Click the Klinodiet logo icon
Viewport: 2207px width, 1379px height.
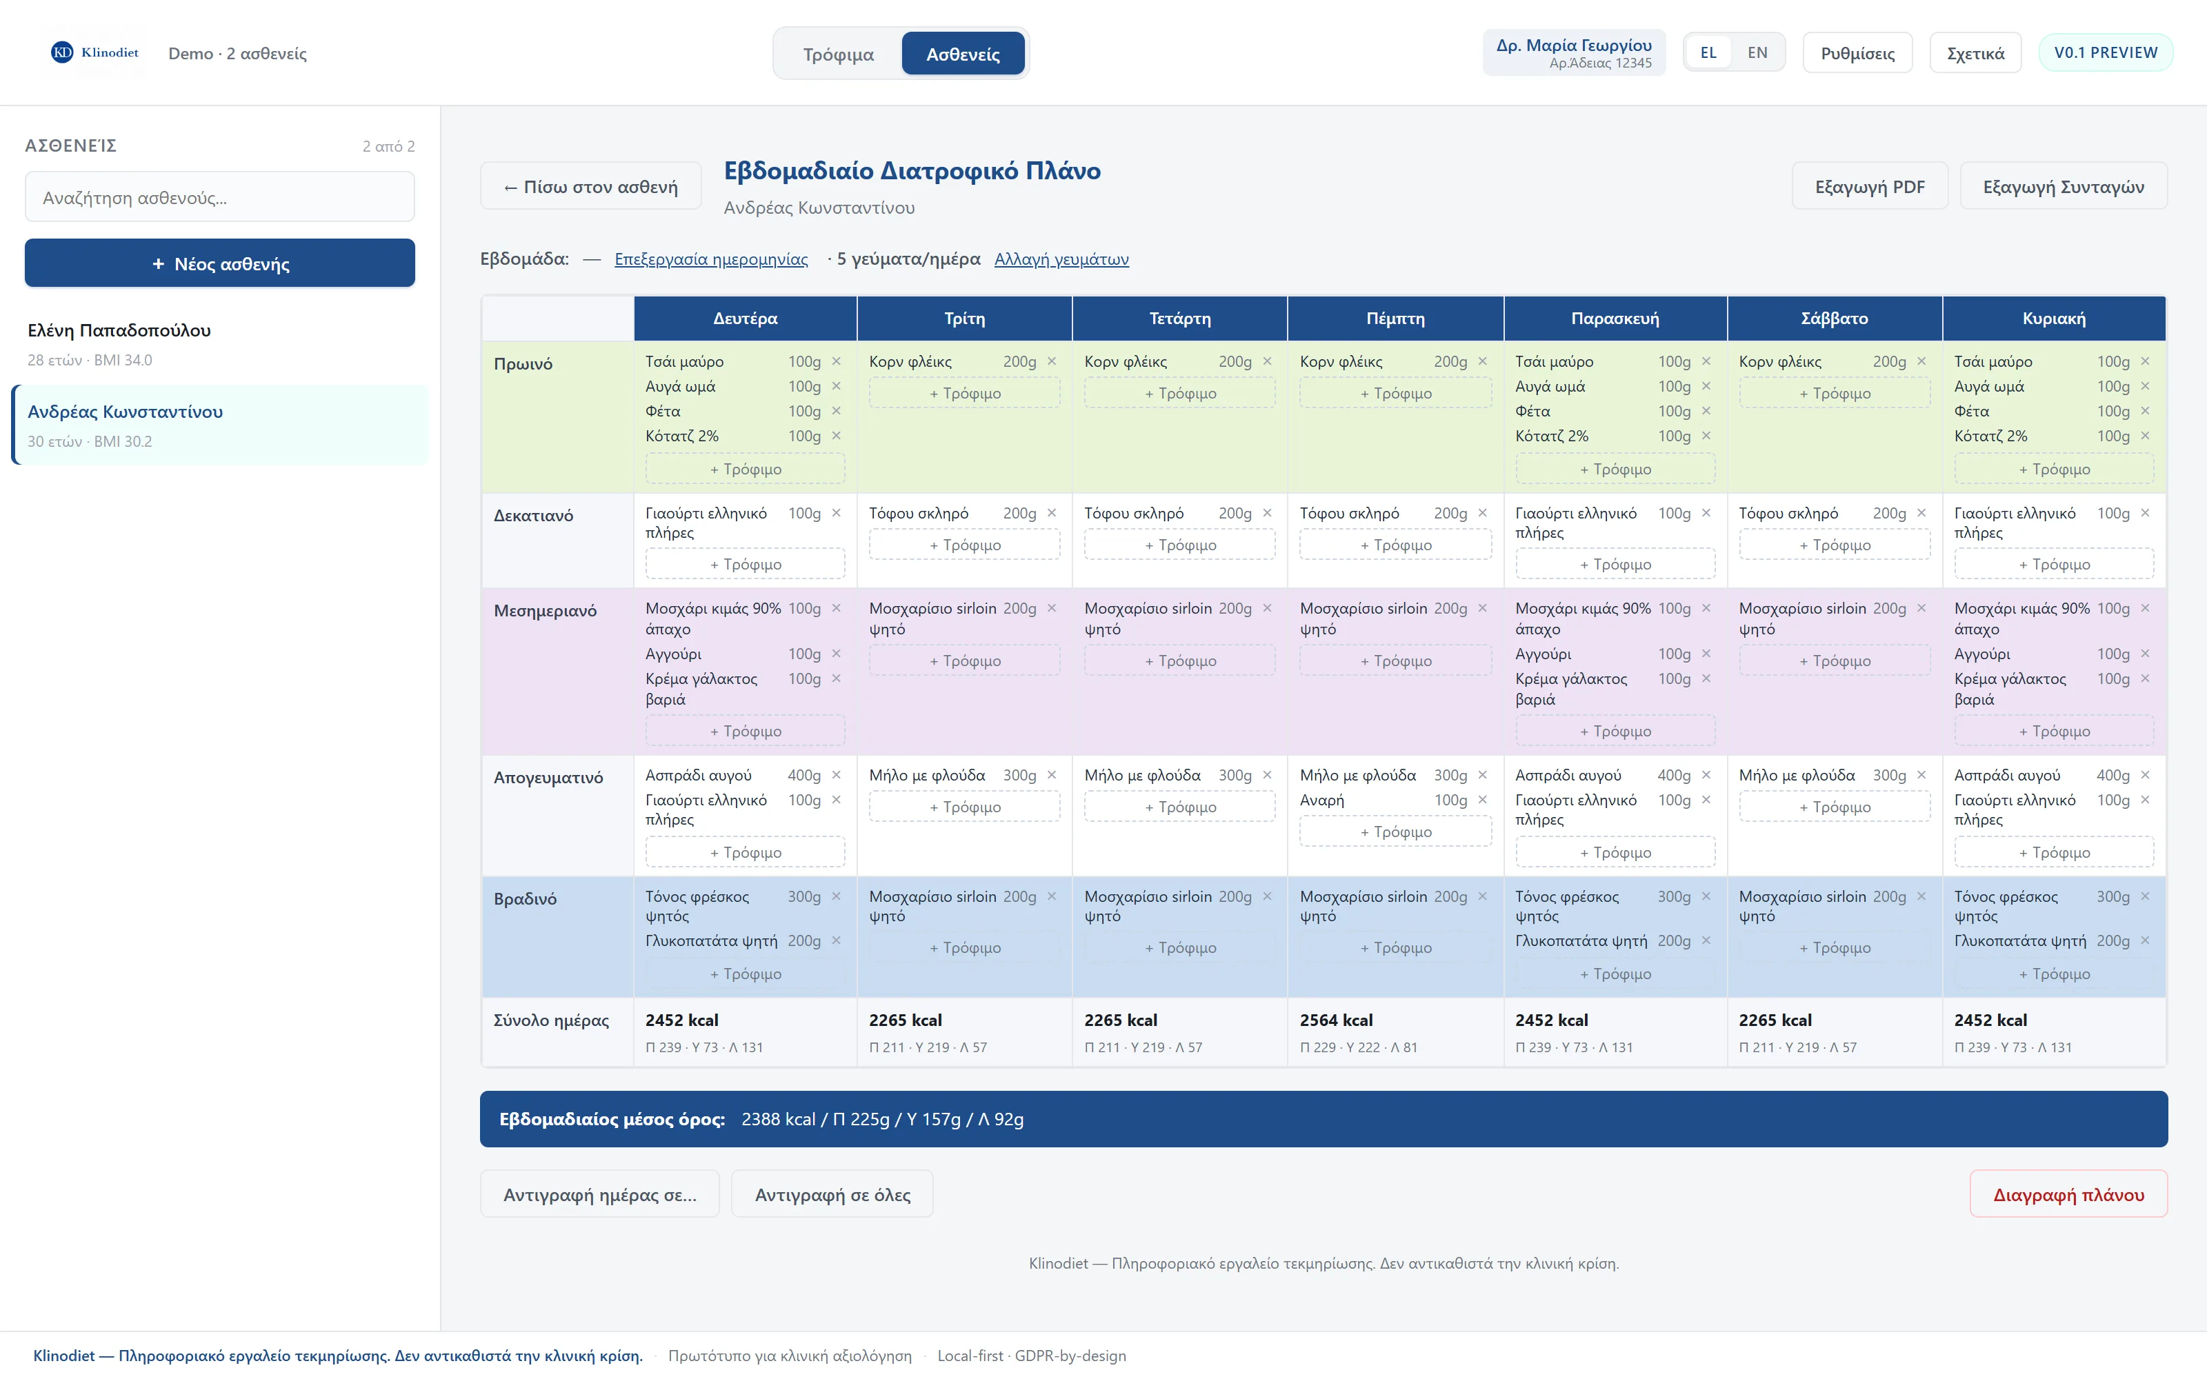[62, 53]
